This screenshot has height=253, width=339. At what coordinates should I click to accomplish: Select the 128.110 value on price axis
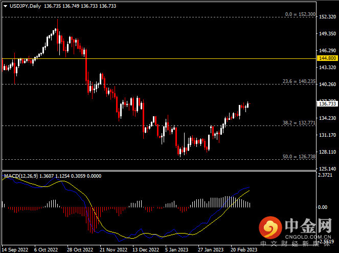(x=326, y=152)
